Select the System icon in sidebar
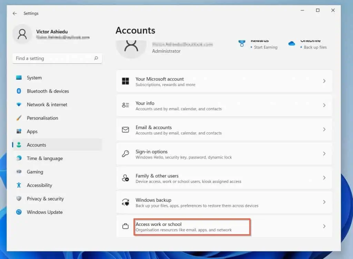 click(x=20, y=77)
